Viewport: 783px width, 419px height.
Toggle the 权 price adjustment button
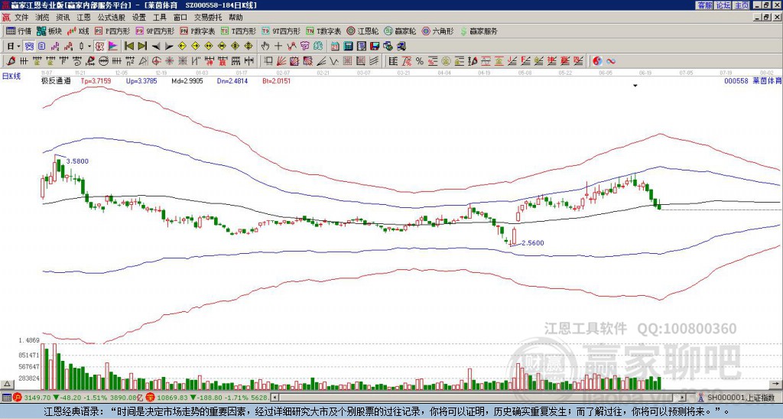click(99, 46)
